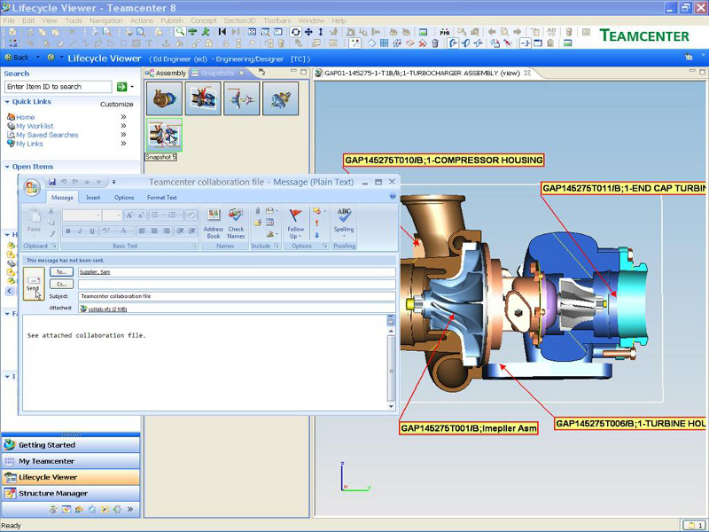Switch to the Format Text ribbon tab
This screenshot has height=532, width=709.
click(162, 198)
